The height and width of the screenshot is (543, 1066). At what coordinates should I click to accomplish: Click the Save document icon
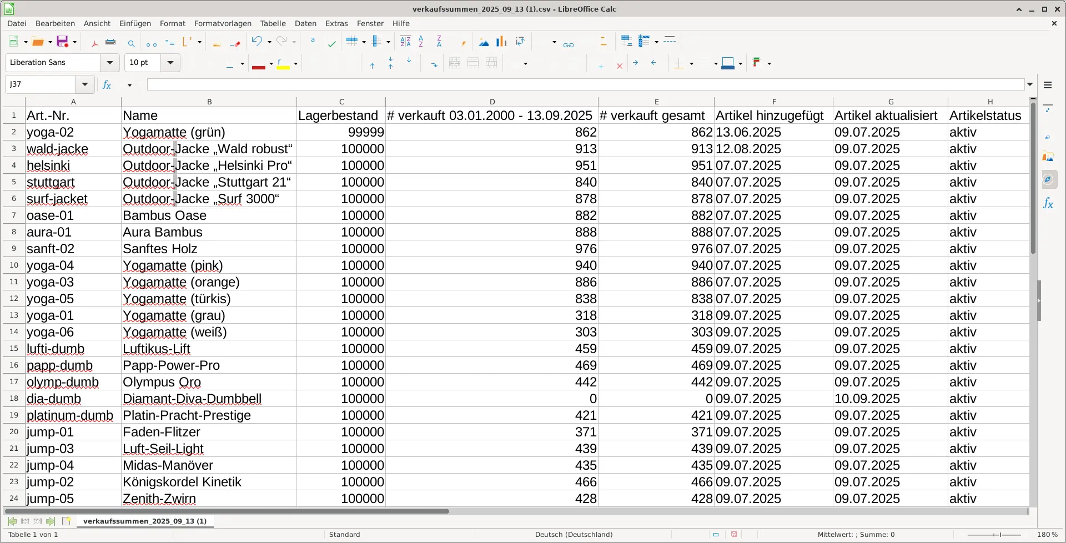(62, 42)
